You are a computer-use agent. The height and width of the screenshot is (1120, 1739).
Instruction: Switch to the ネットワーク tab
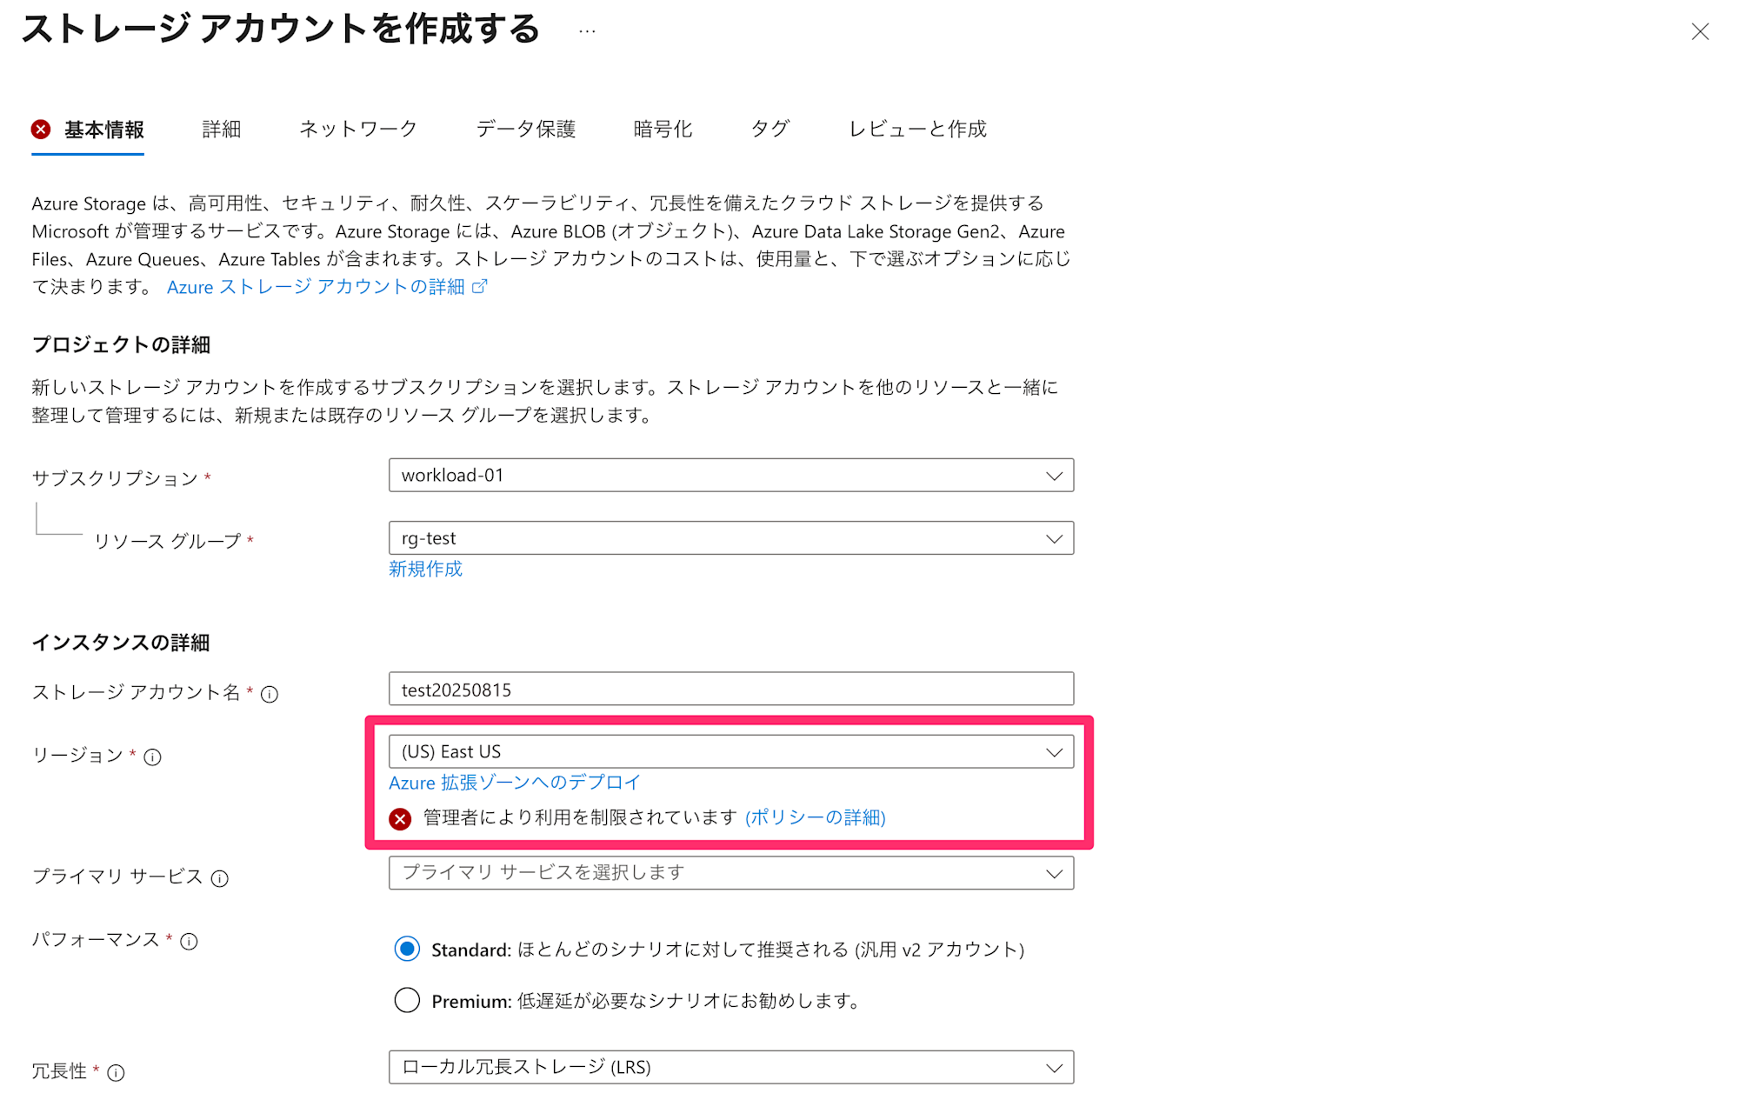coord(358,130)
